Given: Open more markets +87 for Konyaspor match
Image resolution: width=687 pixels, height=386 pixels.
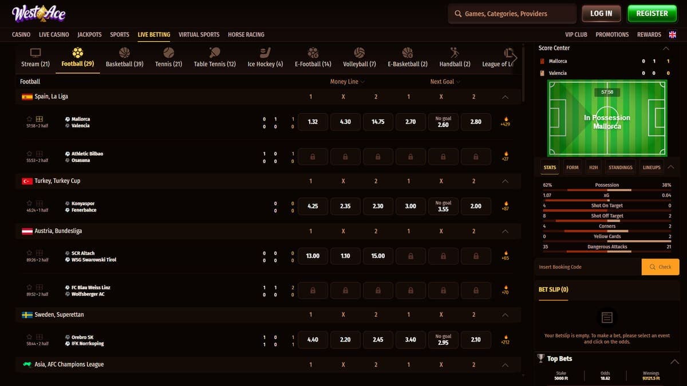Looking at the screenshot, I should [x=505, y=206].
